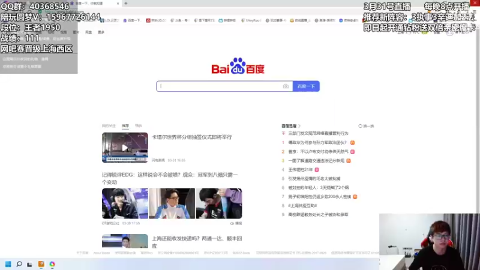Open the colorful browser icon on taskbar
Screen dimensions: 480x270
click(x=52, y=264)
